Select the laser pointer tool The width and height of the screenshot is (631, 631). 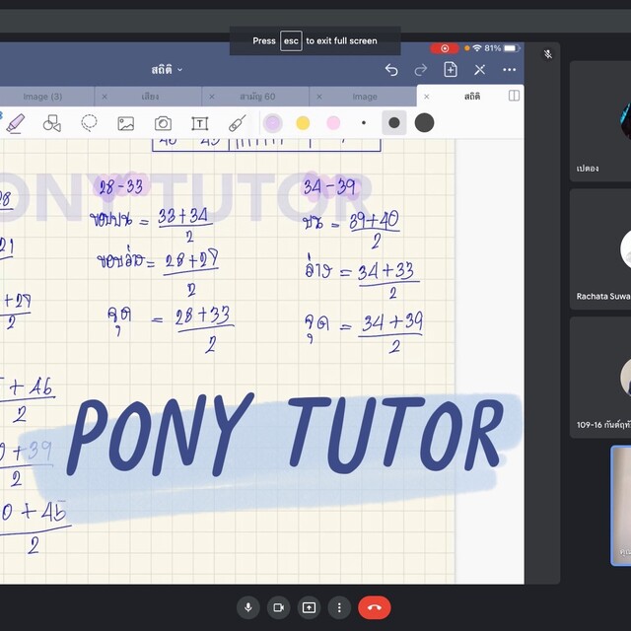[237, 123]
